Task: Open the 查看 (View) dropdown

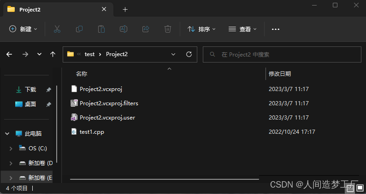Action: pyautogui.click(x=242, y=29)
